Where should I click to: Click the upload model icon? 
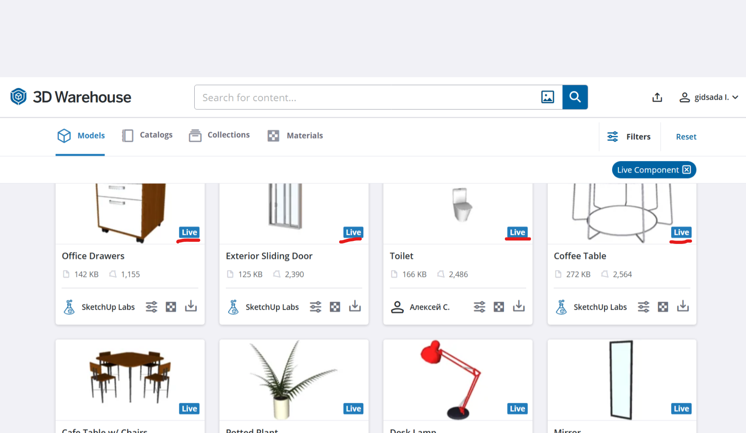[x=657, y=97]
